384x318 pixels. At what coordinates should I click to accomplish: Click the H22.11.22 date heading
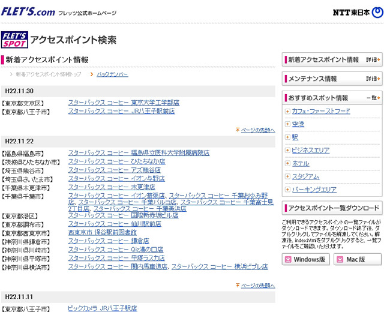[19, 142]
